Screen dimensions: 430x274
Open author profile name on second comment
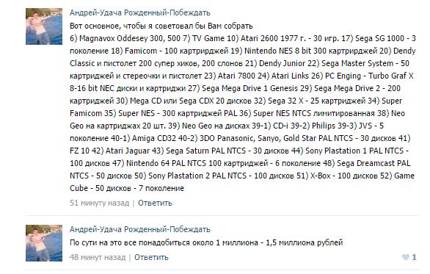[x=140, y=229]
